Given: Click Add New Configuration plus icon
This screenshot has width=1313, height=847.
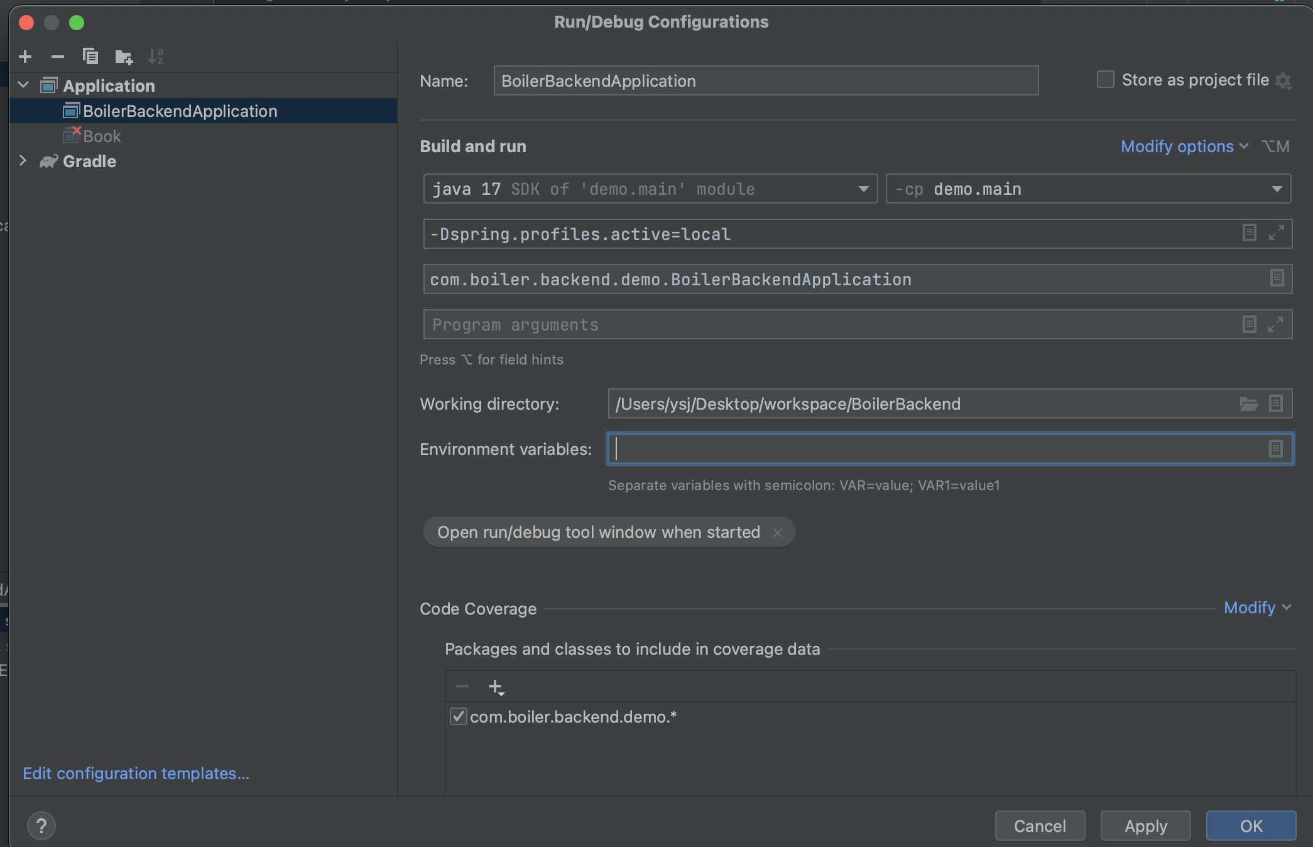Looking at the screenshot, I should (x=25, y=57).
